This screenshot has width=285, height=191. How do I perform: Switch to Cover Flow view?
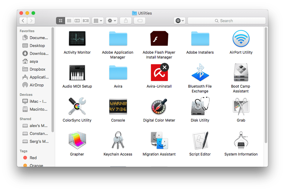point(86,21)
